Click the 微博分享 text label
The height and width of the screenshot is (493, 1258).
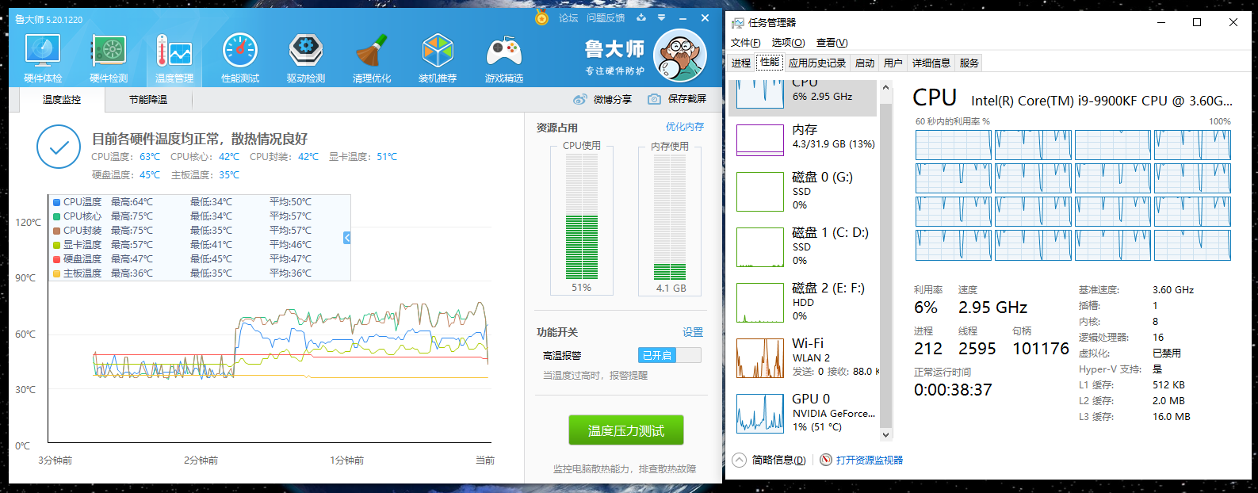click(613, 99)
